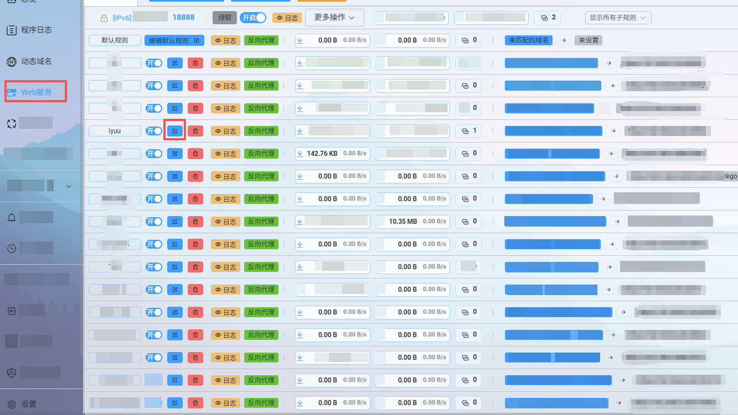The height and width of the screenshot is (415, 738).
Task: Click the delete trash icon on the iyuu row
Action: pos(196,131)
